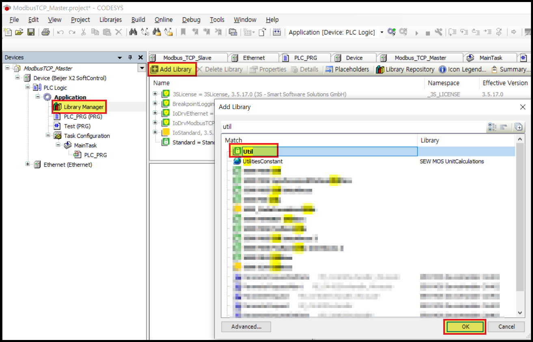Click the Login gear icon
Screen dimensions: 533x342
[391, 32]
